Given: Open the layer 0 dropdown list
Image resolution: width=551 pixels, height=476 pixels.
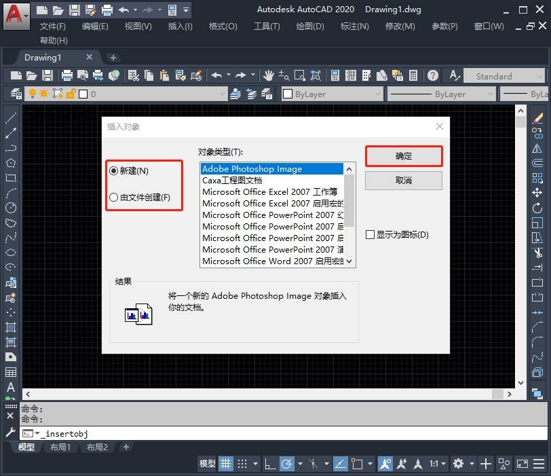Looking at the screenshot, I should [x=222, y=94].
